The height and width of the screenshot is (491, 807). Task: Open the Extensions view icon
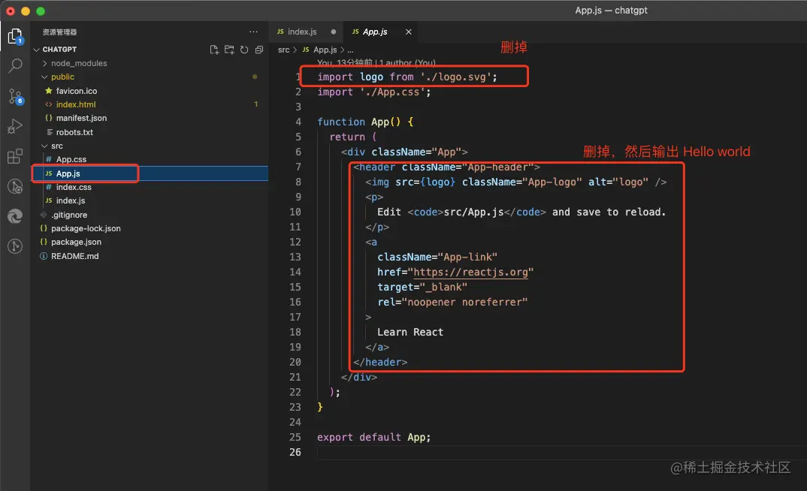15,155
